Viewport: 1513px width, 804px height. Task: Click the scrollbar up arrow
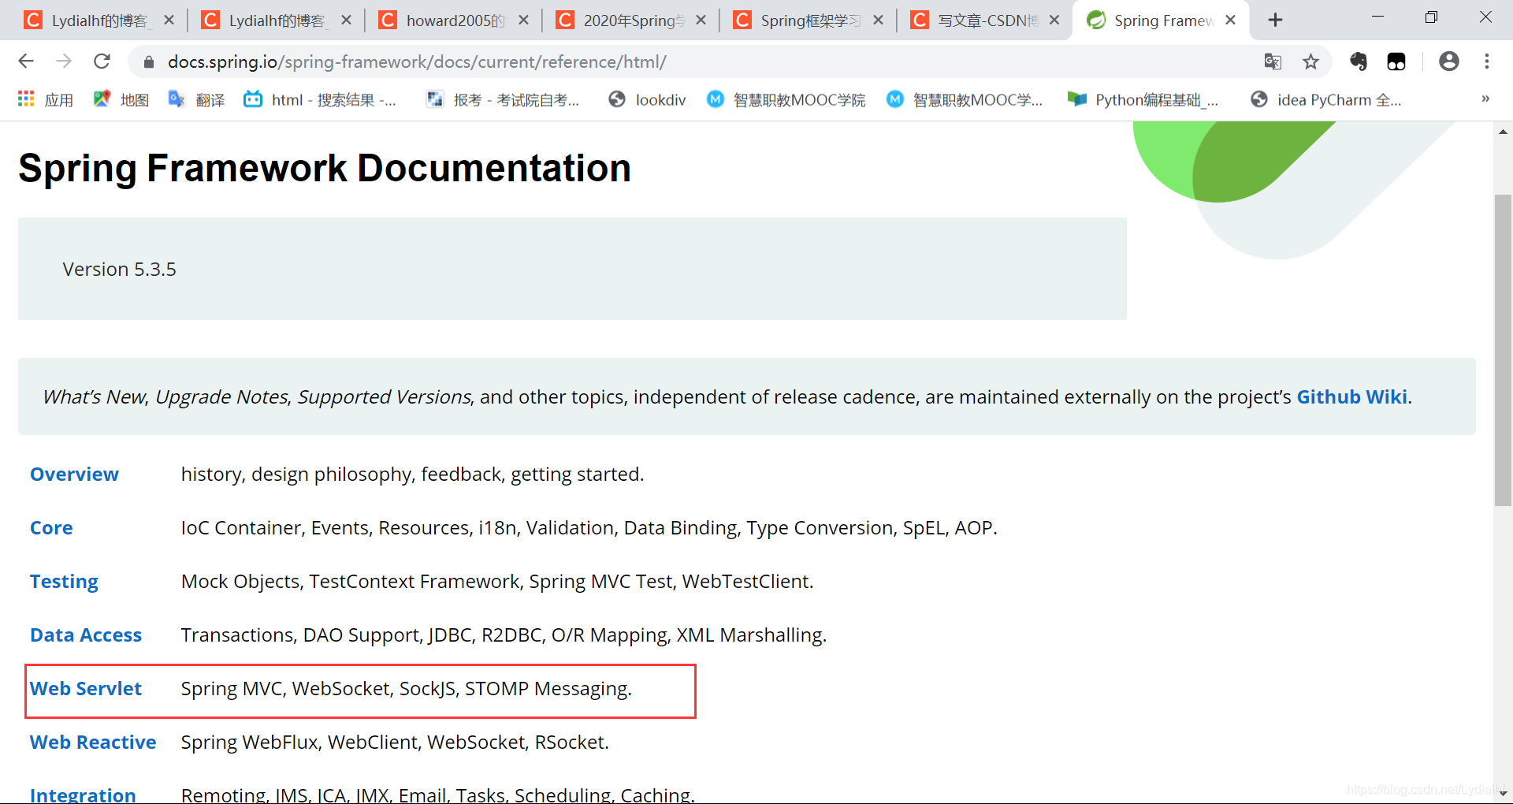(1503, 132)
